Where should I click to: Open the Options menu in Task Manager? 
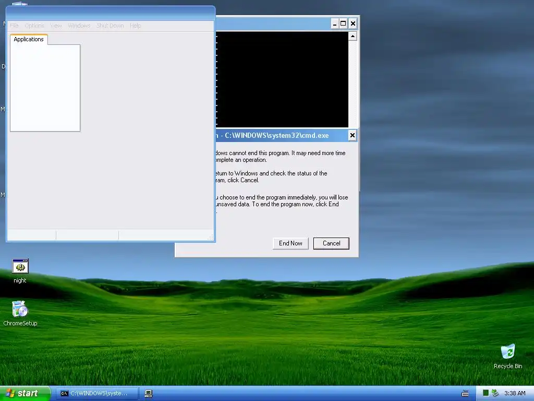coord(34,26)
